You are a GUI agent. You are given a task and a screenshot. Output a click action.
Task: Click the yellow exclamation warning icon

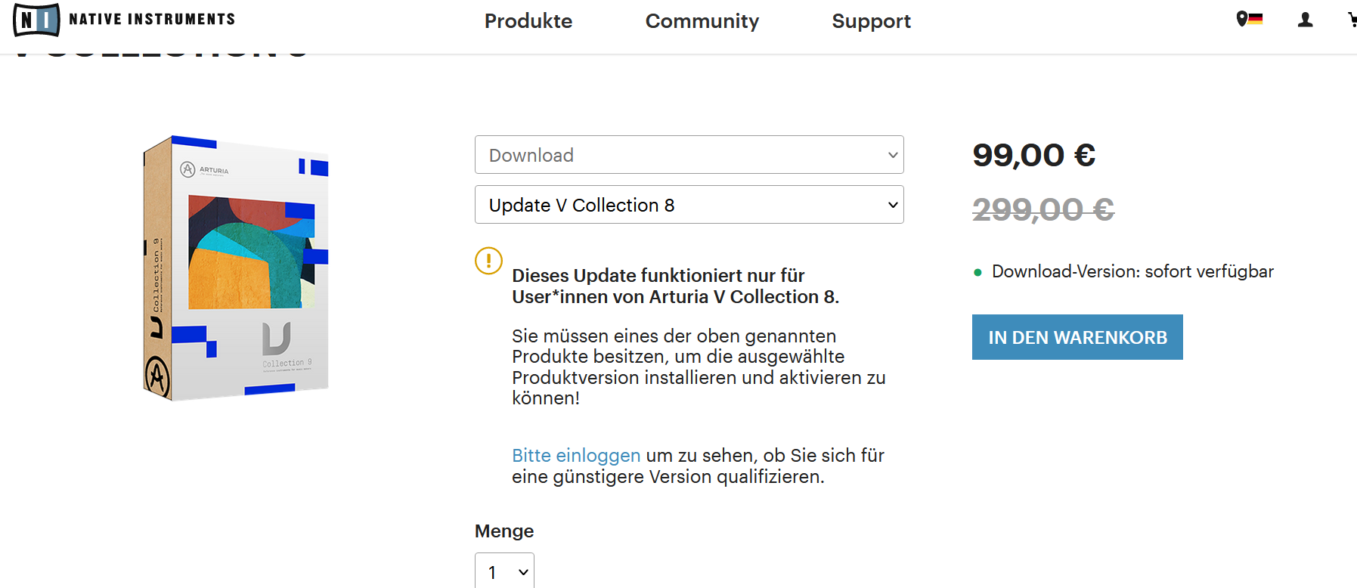(x=488, y=261)
